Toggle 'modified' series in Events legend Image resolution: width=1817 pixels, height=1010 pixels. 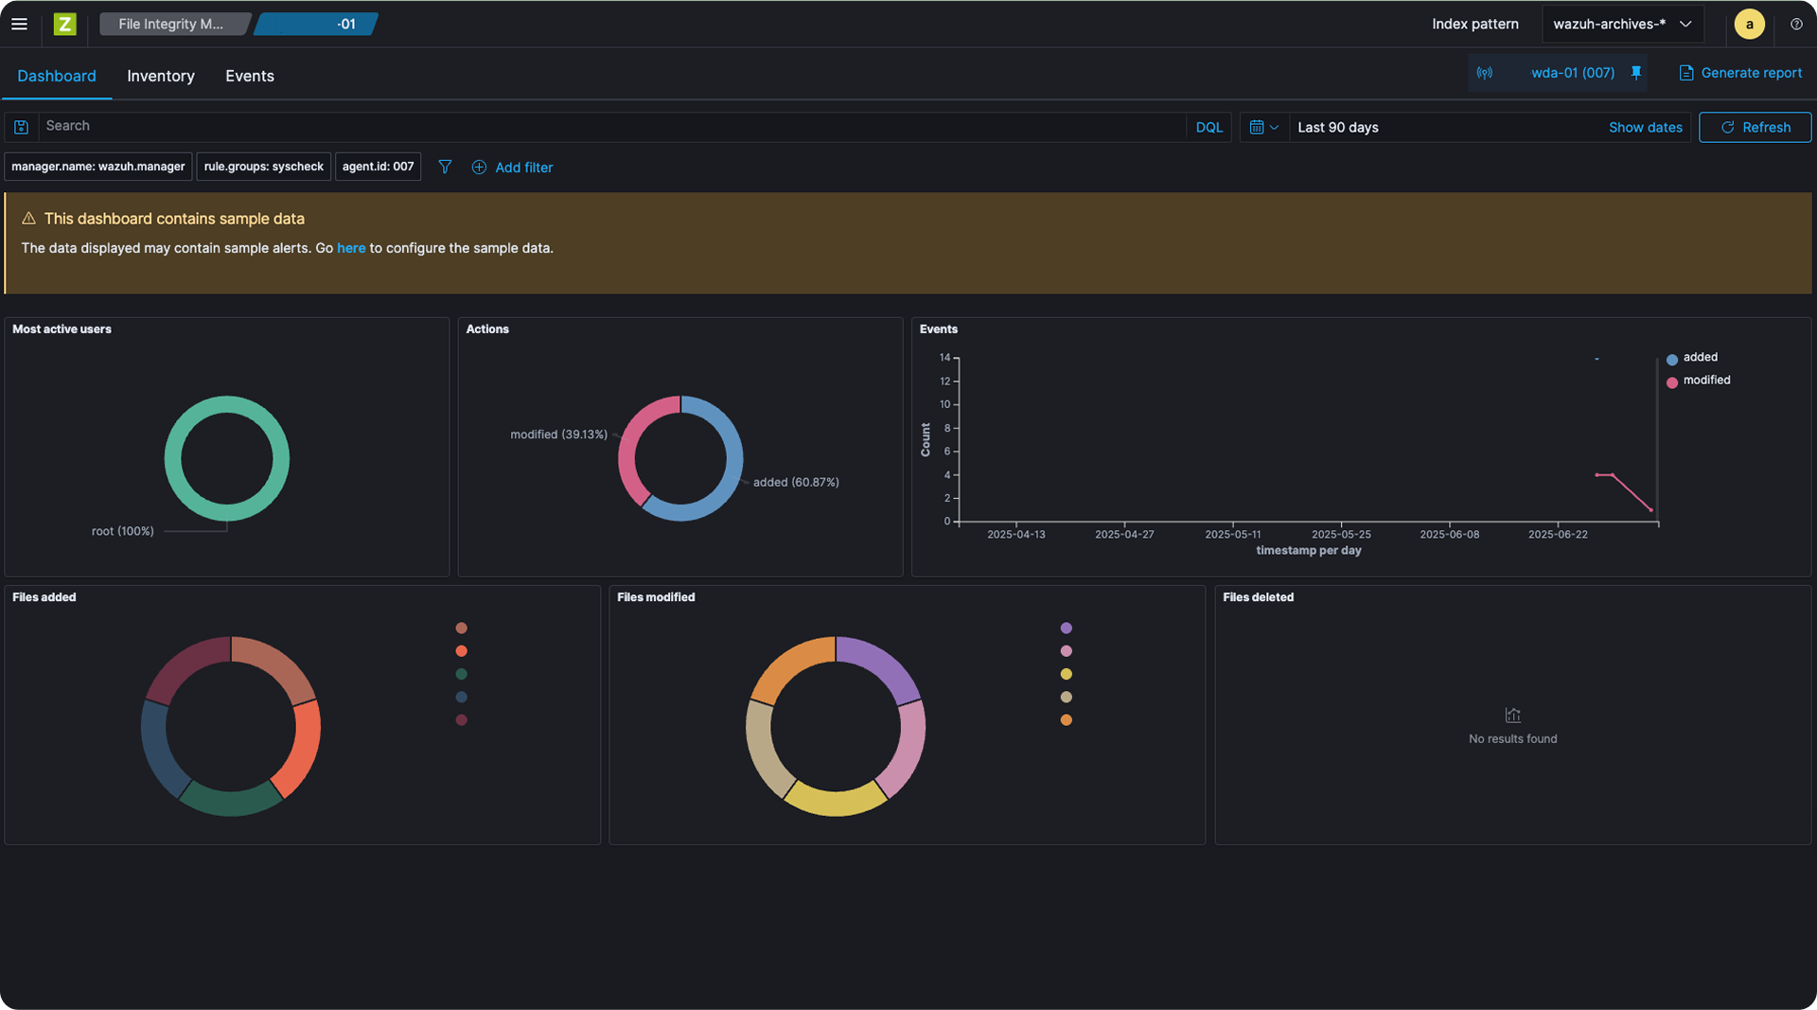click(x=1698, y=381)
